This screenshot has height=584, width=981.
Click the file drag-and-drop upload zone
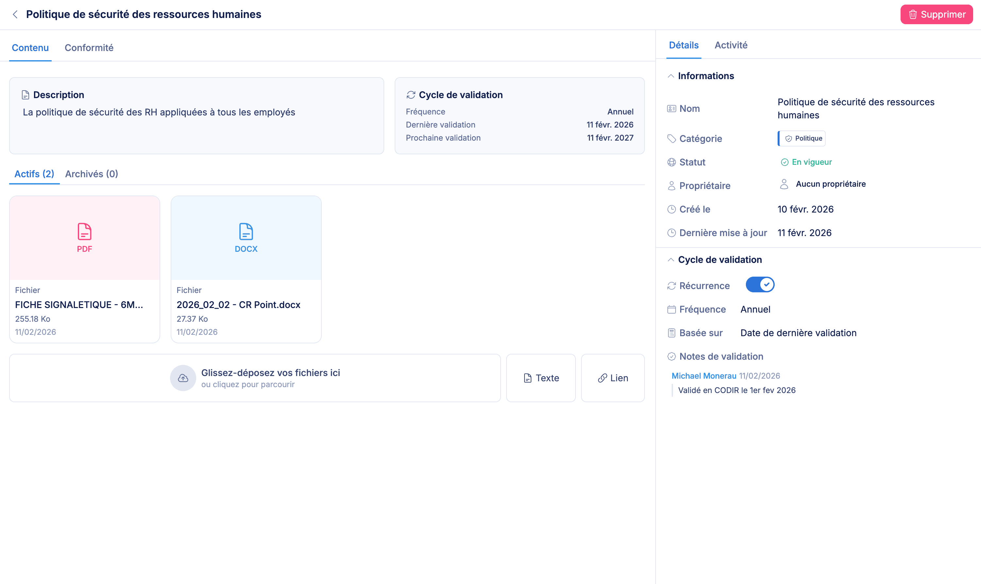pyautogui.click(x=255, y=377)
